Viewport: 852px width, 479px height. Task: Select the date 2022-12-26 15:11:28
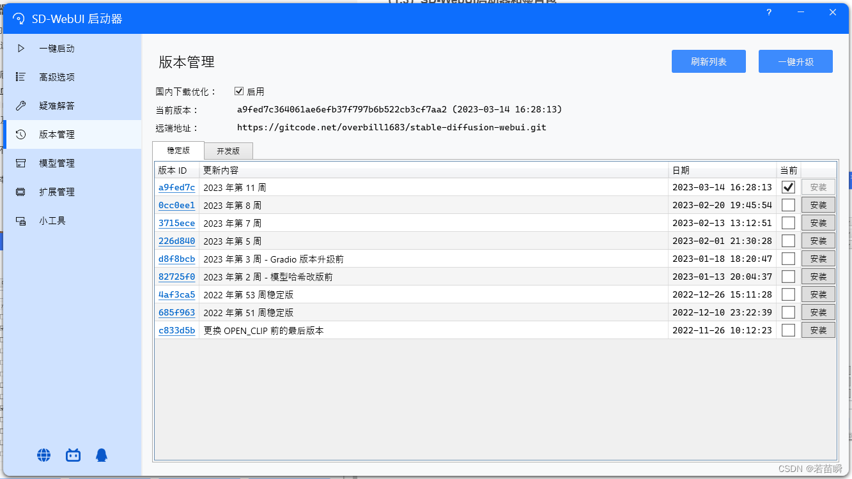pos(722,294)
